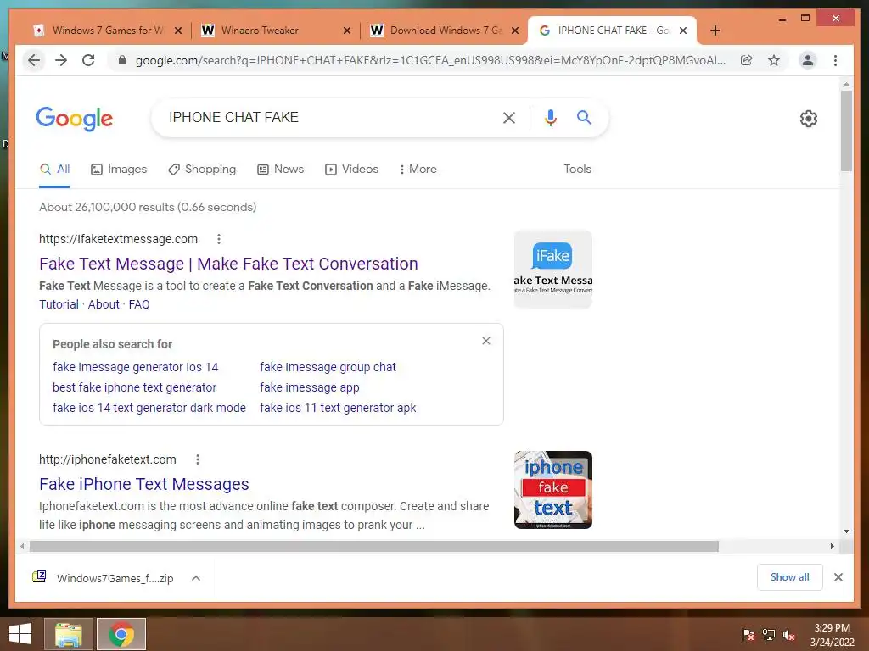Search fake imessage generator ios 14
Image resolution: width=869 pixels, height=651 pixels.
(x=135, y=367)
